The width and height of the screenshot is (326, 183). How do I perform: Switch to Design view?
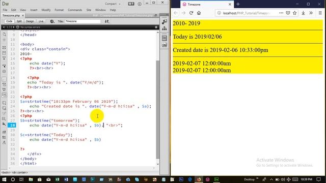coord(30,21)
